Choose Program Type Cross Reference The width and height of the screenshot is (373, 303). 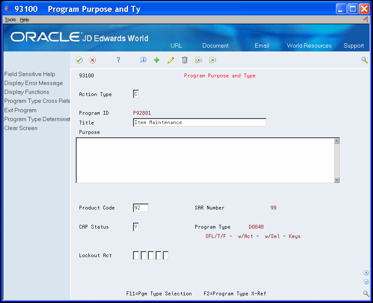pos(37,101)
